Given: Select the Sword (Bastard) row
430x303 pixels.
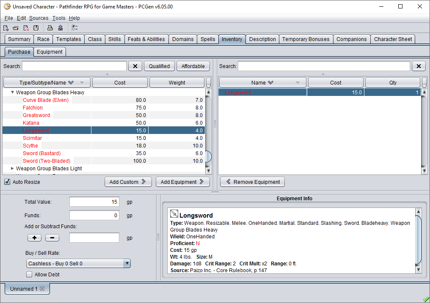Looking at the screenshot, I should coord(104,153).
